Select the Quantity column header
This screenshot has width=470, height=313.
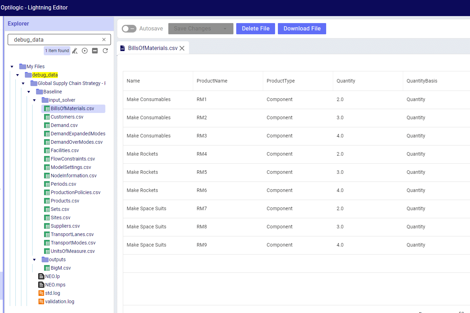point(346,81)
